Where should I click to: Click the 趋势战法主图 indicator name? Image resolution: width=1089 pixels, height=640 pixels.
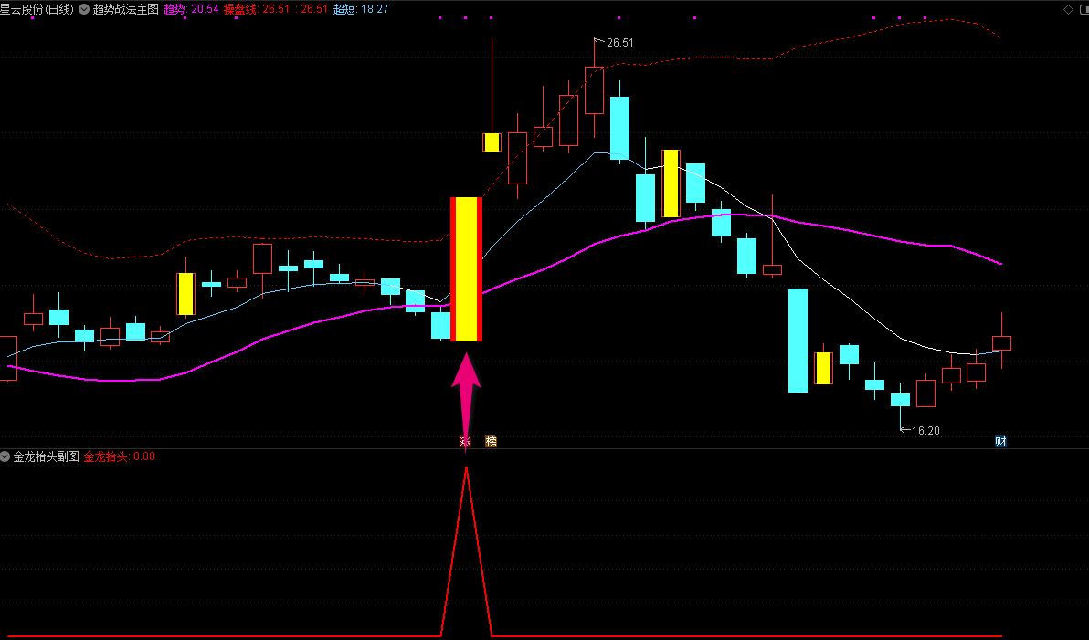point(126,10)
